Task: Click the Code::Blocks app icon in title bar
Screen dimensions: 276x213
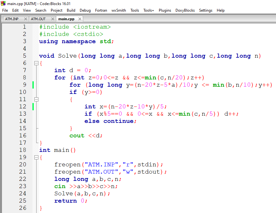Action: [3, 3]
